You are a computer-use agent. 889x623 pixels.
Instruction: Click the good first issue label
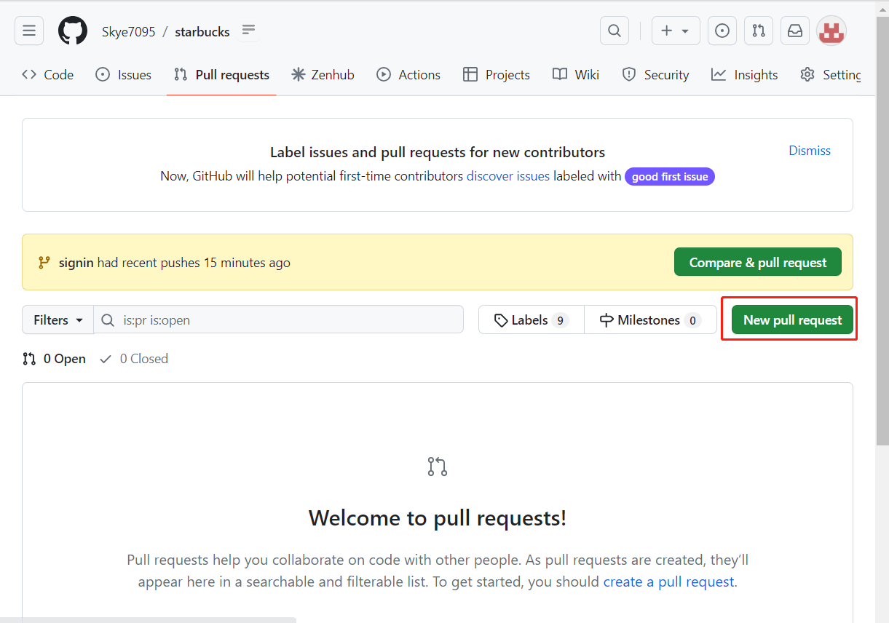(x=670, y=176)
